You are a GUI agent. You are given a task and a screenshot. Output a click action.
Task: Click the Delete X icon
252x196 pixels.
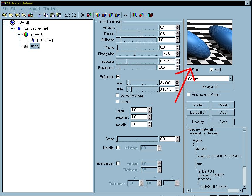click(83, 15)
